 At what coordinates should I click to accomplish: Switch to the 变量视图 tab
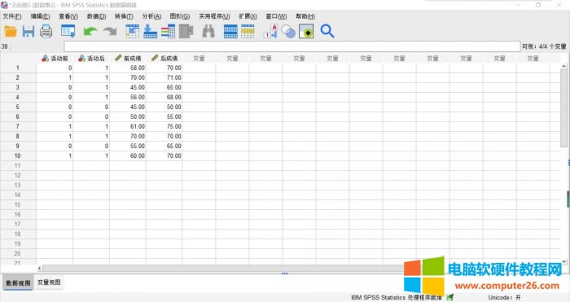click(49, 282)
